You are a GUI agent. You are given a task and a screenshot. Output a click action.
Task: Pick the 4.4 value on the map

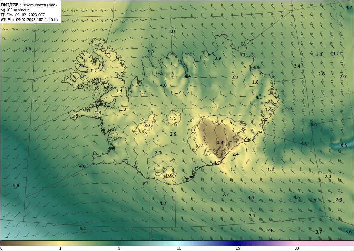[x=188, y=76]
